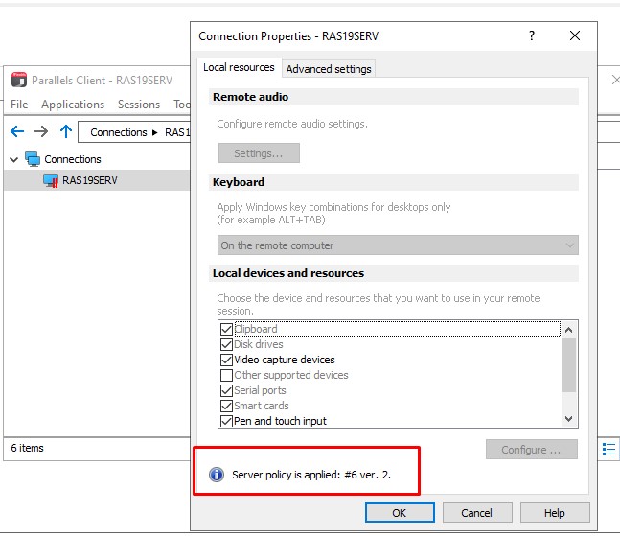Open the File menu

(19, 105)
